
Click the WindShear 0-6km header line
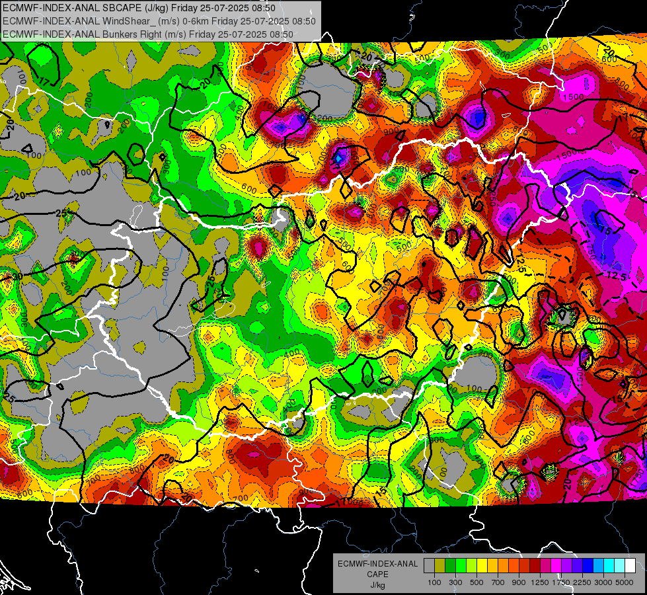[x=159, y=21]
